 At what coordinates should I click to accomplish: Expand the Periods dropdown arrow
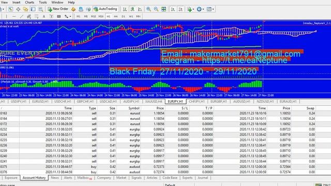point(203,9)
